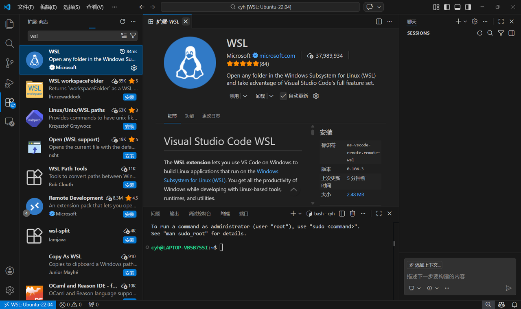Open the Customize Layout icon in the title bar
The height and width of the screenshot is (309, 521).
(436, 7)
